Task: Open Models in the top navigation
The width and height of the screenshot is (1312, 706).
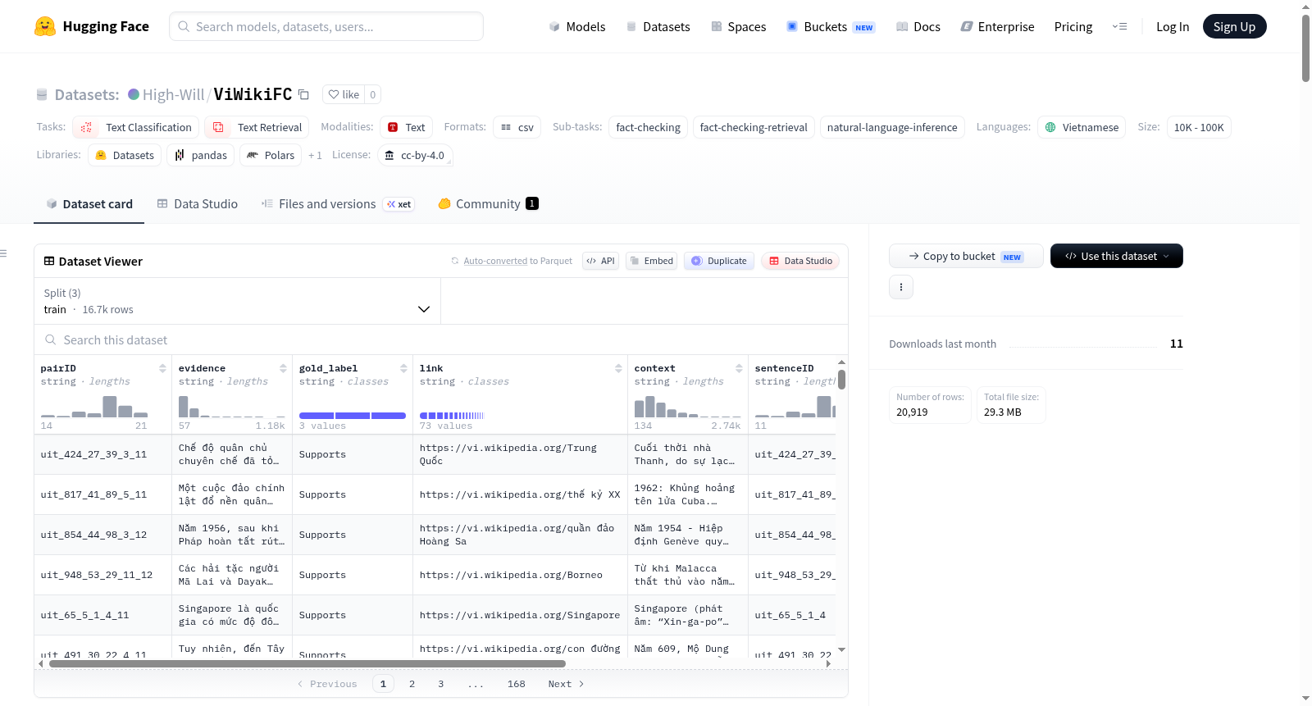Action: (577, 26)
